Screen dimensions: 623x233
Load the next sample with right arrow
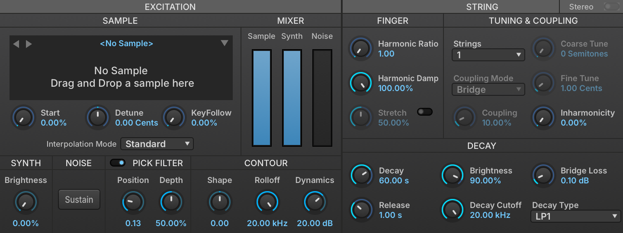point(29,44)
